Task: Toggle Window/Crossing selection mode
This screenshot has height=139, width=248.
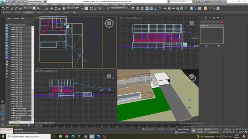Action: [x=47, y=8]
